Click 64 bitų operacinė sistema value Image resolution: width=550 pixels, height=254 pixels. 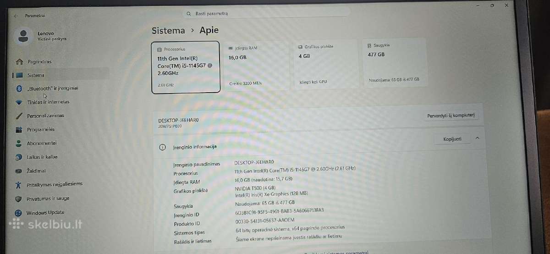[x=290, y=228]
